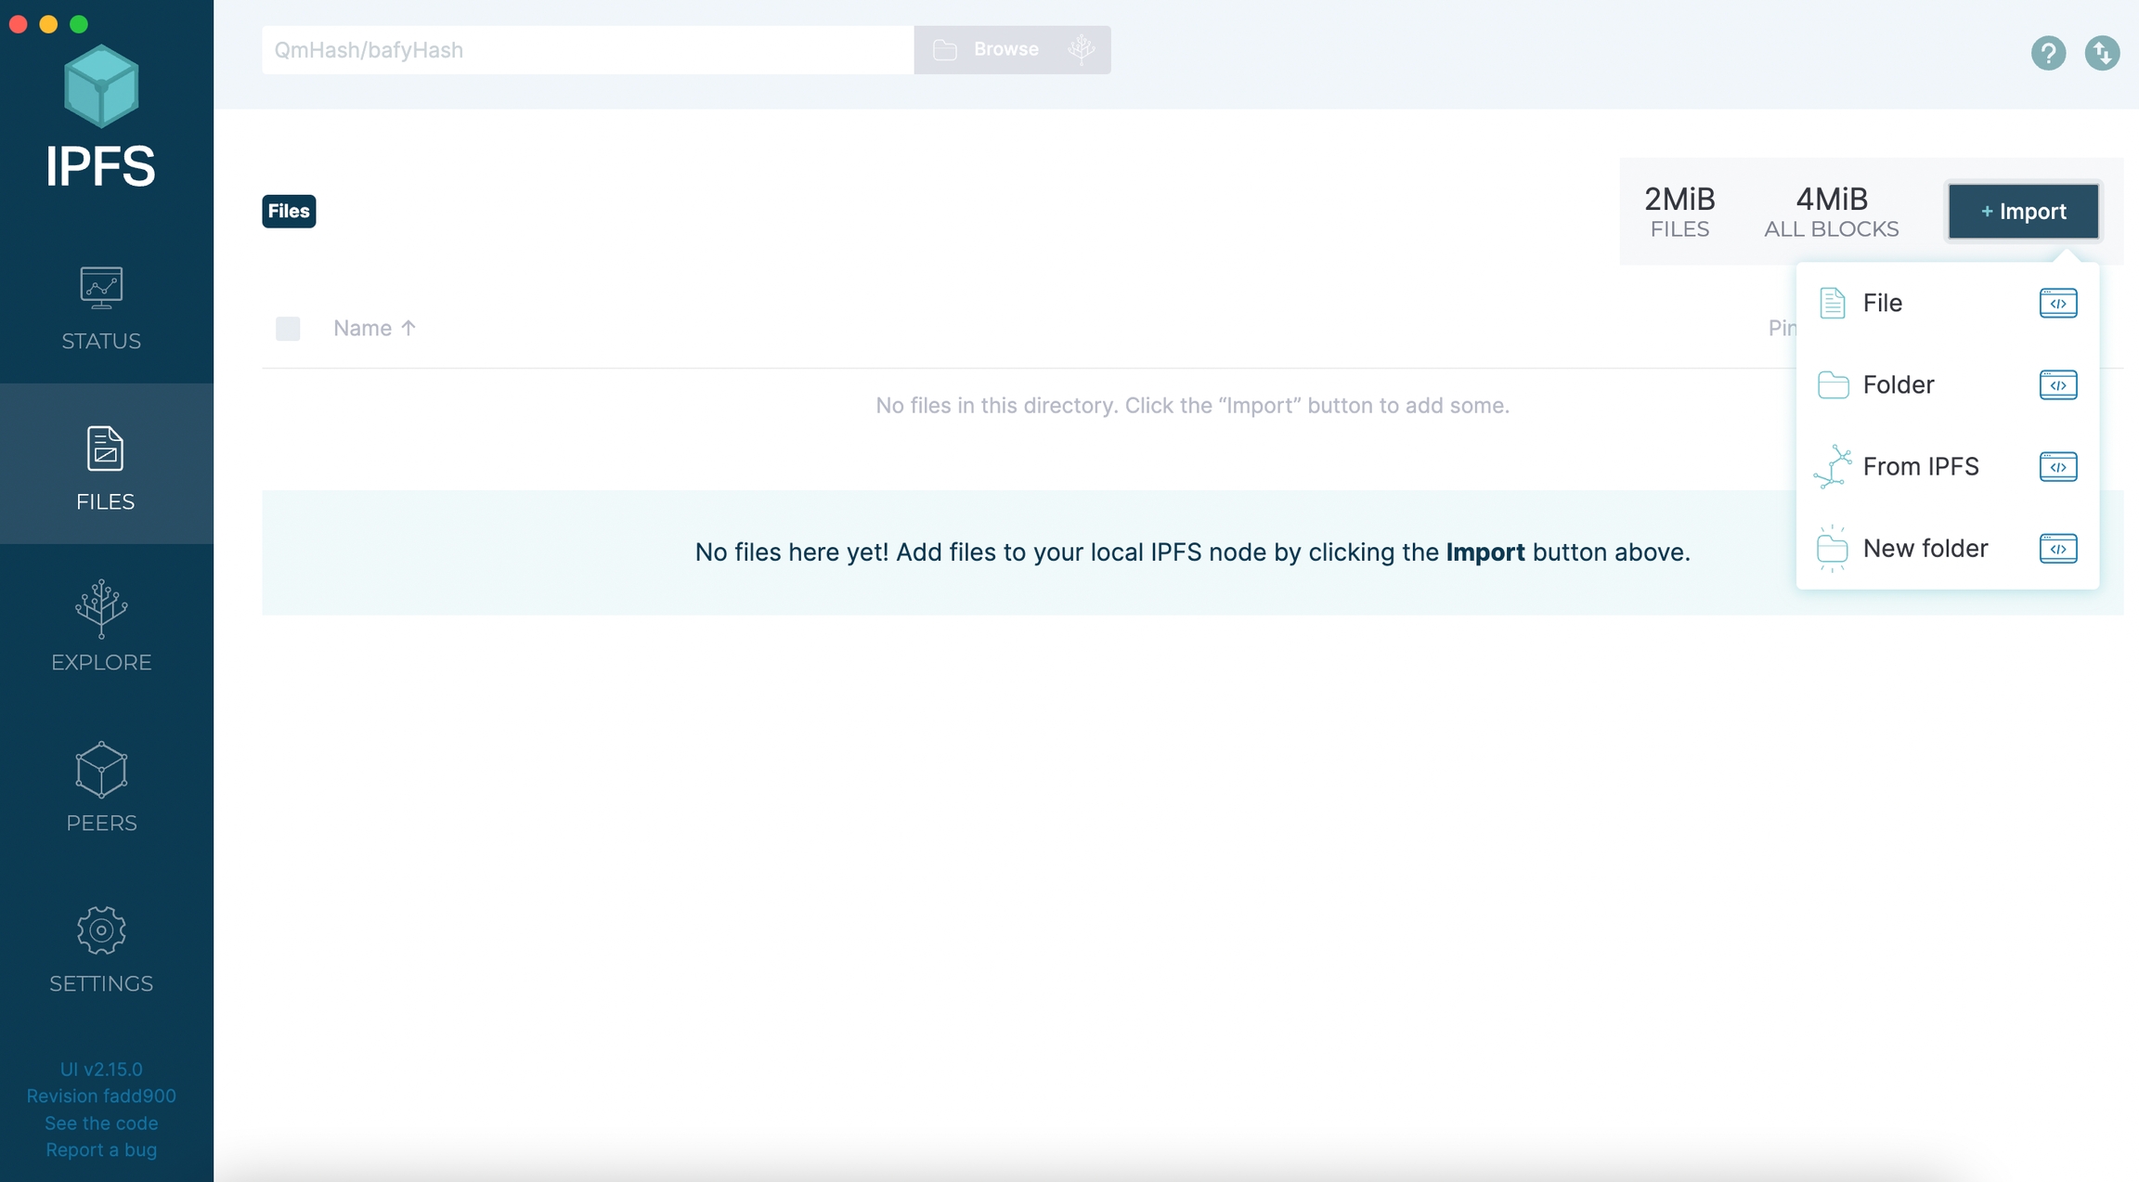Viewport: 2139px width, 1182px height.
Task: Open the UI v2.15.0 link
Action: 101,1069
